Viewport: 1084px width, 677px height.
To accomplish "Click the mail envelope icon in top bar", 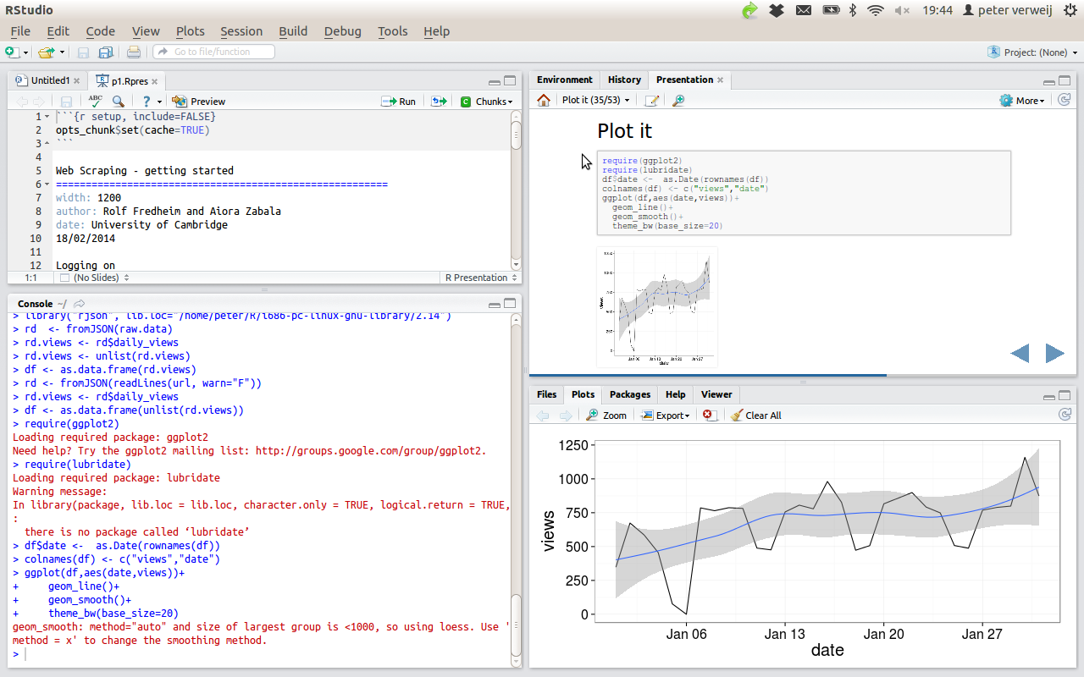I will tap(804, 10).
